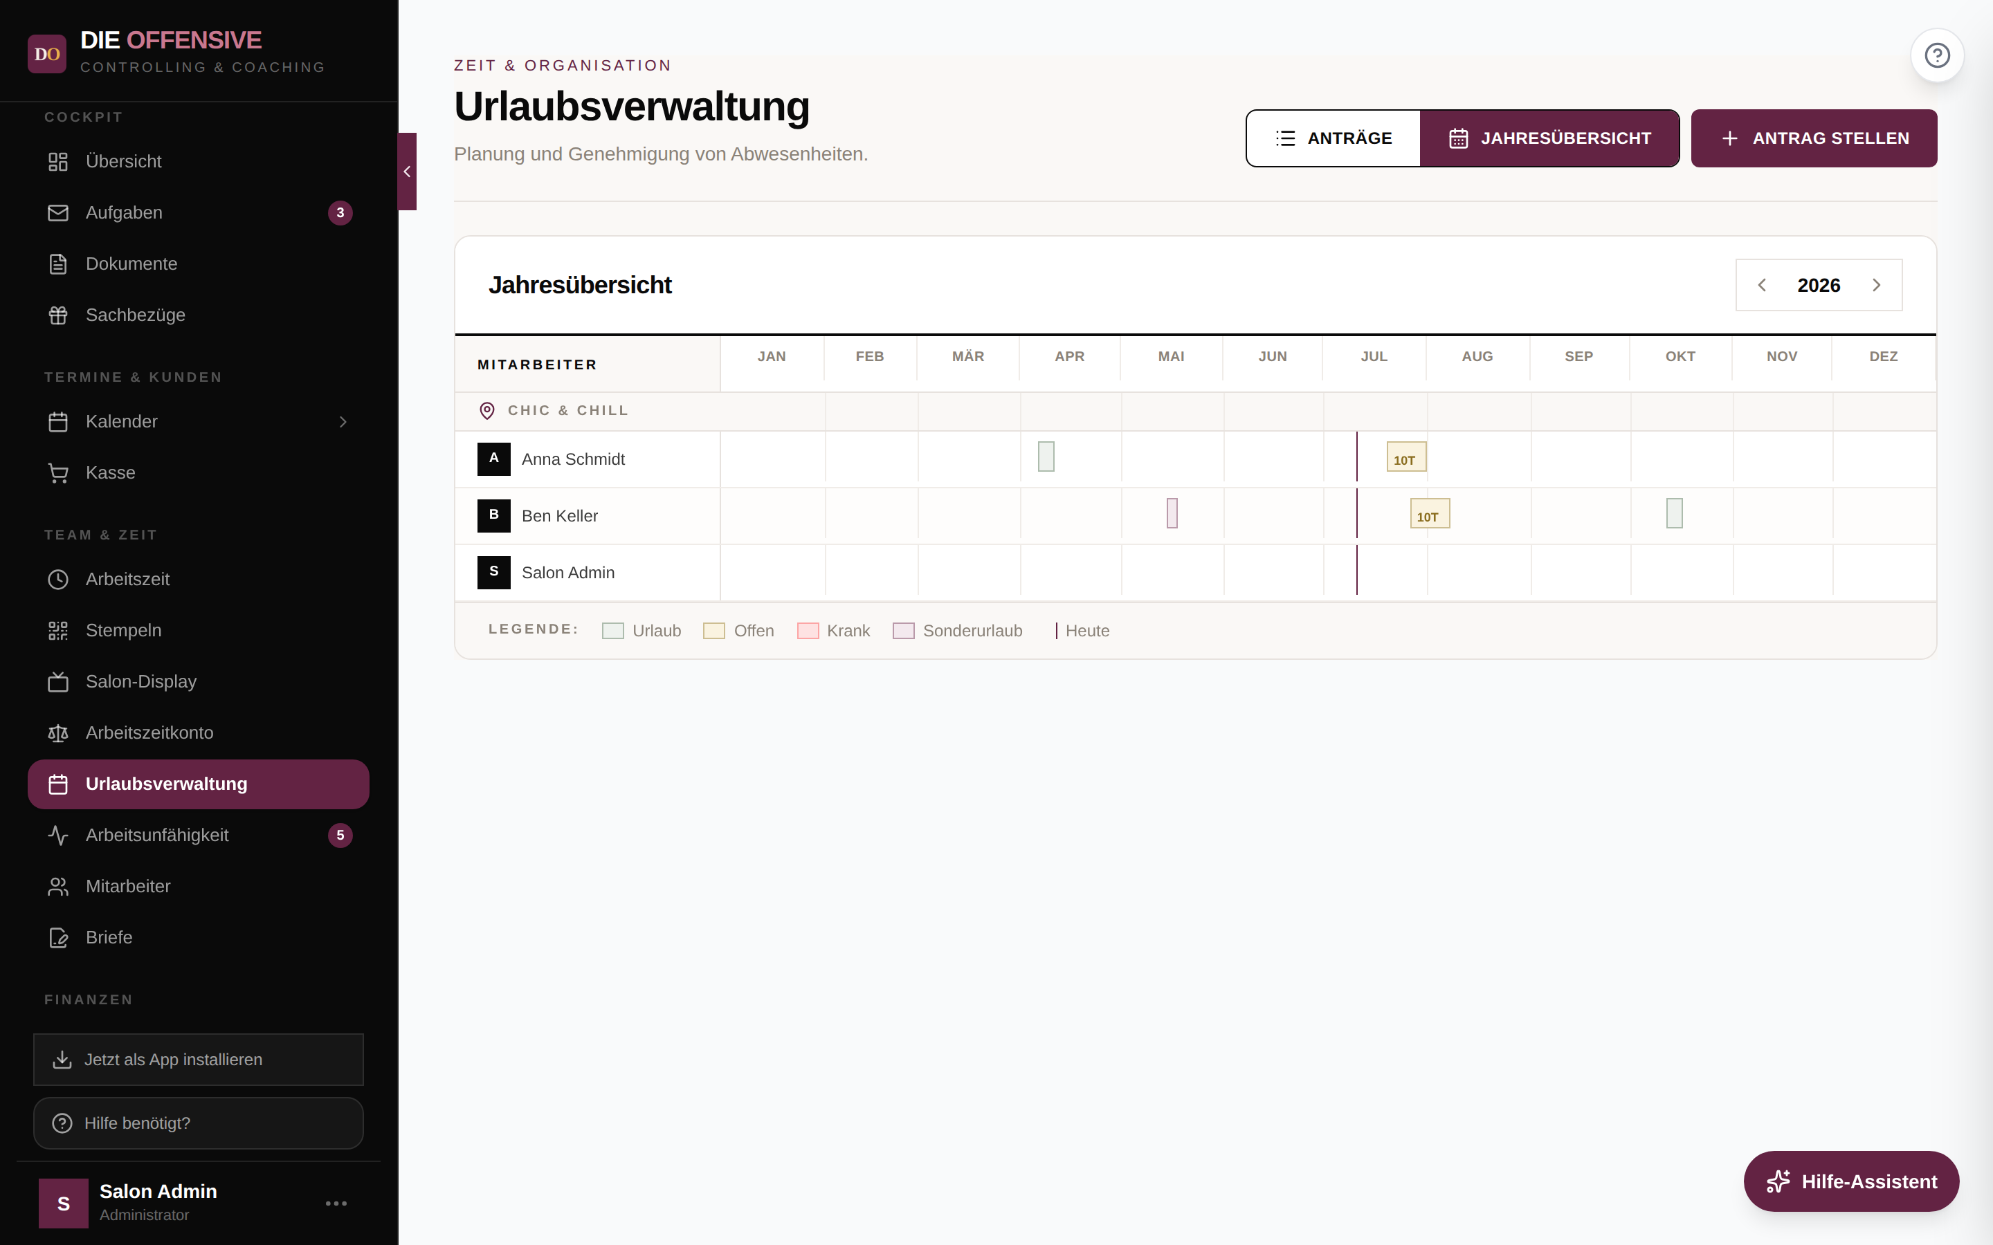The image size is (1993, 1245).
Task: Click the Salon Admin name in the table
Action: pos(567,572)
